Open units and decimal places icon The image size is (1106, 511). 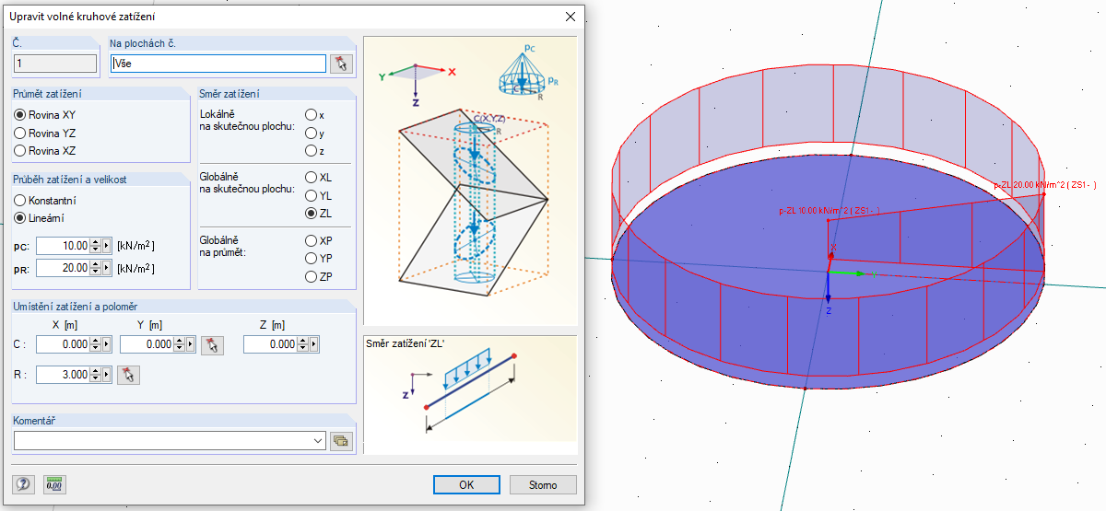click(x=53, y=484)
